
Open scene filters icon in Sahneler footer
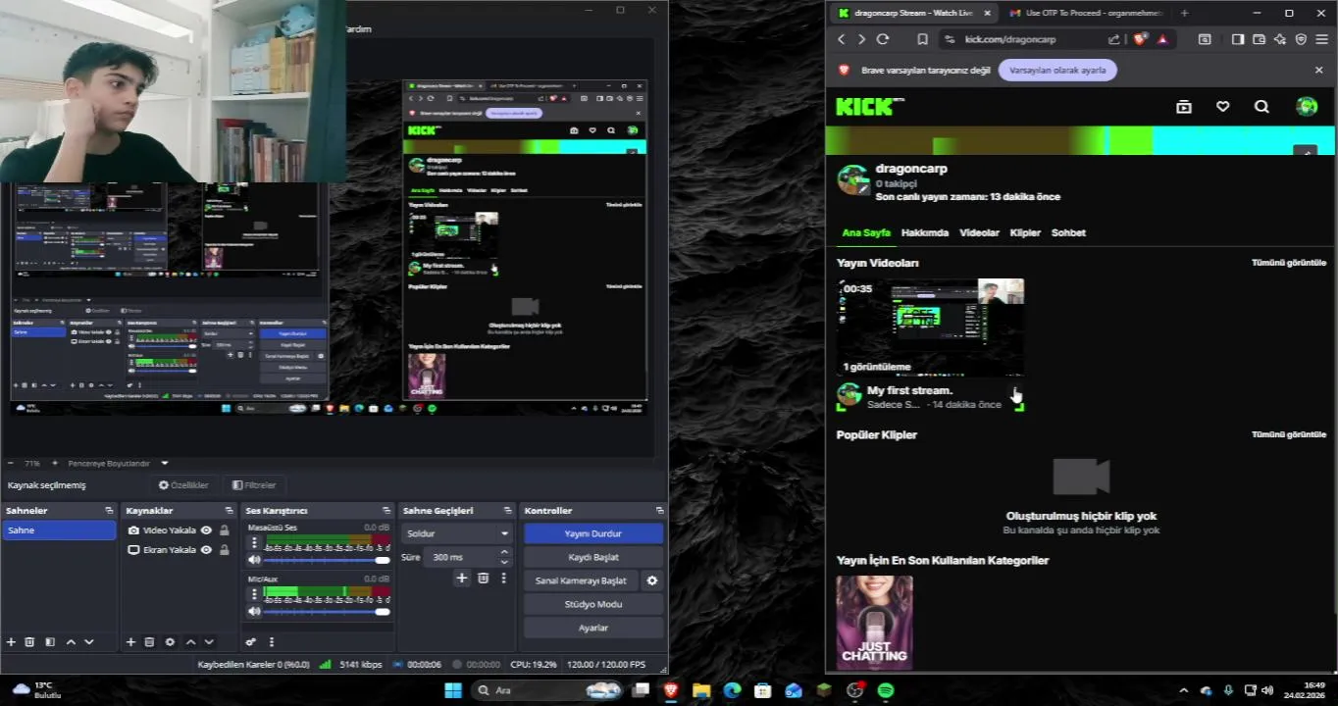point(49,642)
